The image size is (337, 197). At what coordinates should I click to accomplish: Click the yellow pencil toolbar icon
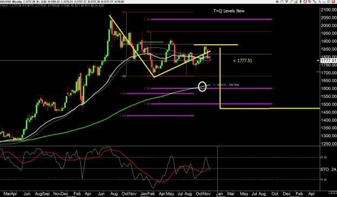(291, 2)
